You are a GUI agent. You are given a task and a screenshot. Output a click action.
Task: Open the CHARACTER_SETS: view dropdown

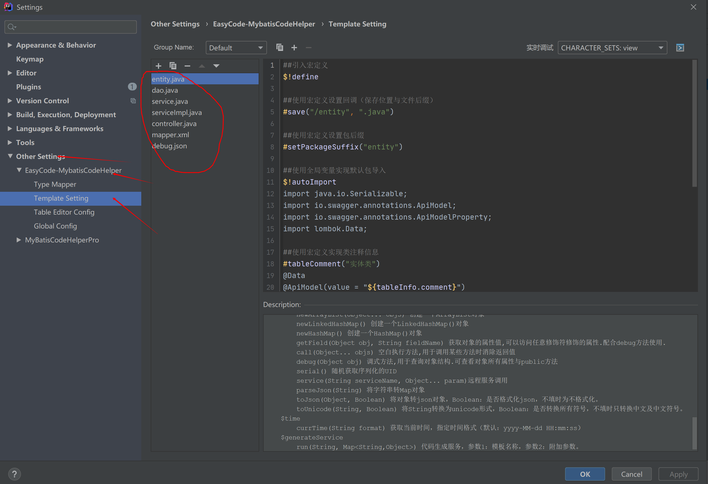(x=612, y=48)
